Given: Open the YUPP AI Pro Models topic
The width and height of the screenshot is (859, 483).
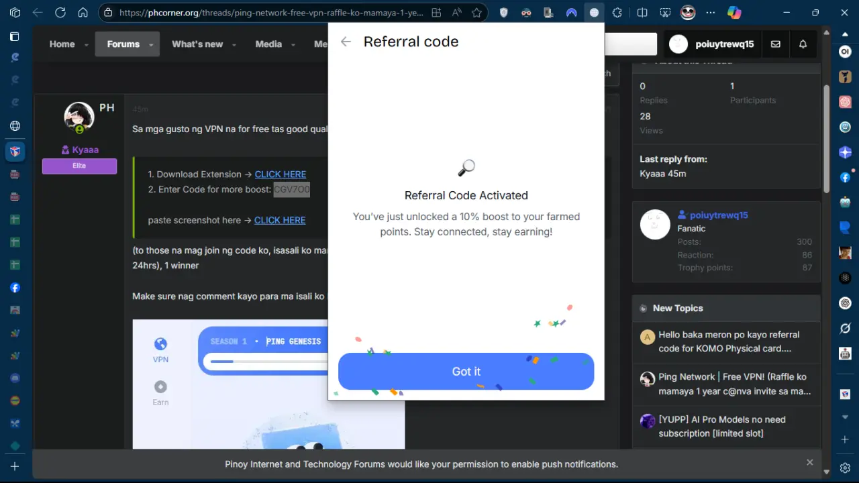Looking at the screenshot, I should pyautogui.click(x=722, y=427).
